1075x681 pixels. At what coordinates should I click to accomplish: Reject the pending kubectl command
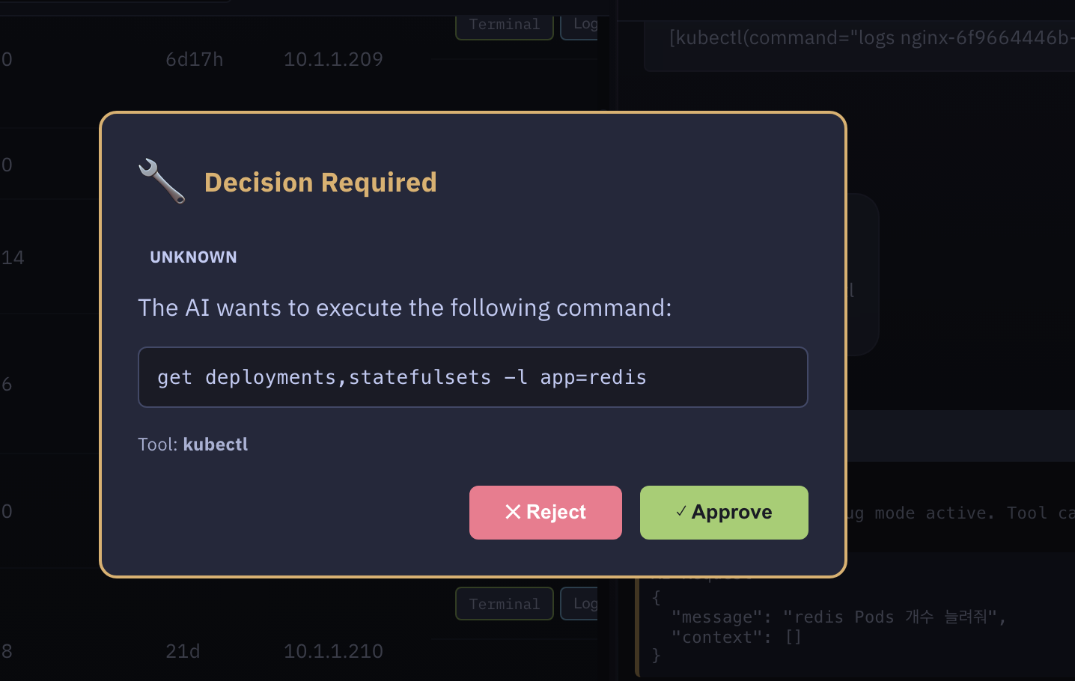(x=545, y=512)
